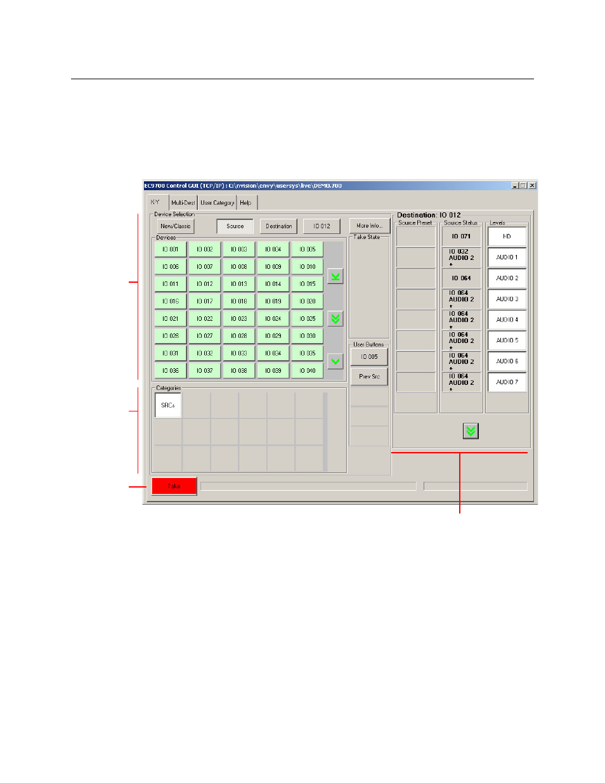Select device IO 030
Image resolution: width=605 pixels, height=783 pixels.
click(x=307, y=336)
